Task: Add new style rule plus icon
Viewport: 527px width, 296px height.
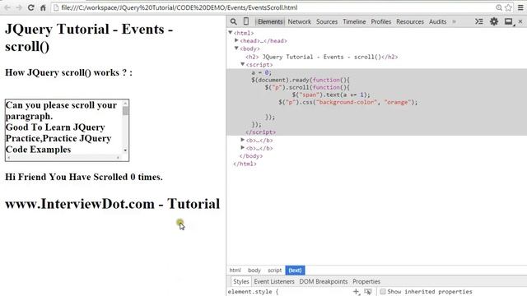Action: click(x=357, y=292)
